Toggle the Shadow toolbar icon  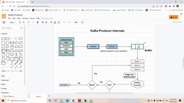pos(59,22)
